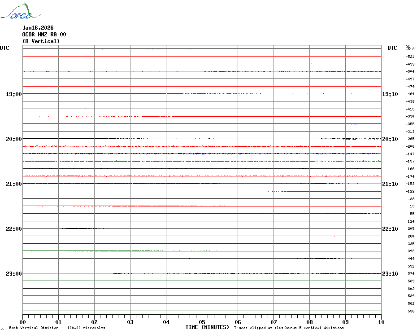Click the DC offset value -521
This screenshot has height=334, width=417.
click(410, 57)
